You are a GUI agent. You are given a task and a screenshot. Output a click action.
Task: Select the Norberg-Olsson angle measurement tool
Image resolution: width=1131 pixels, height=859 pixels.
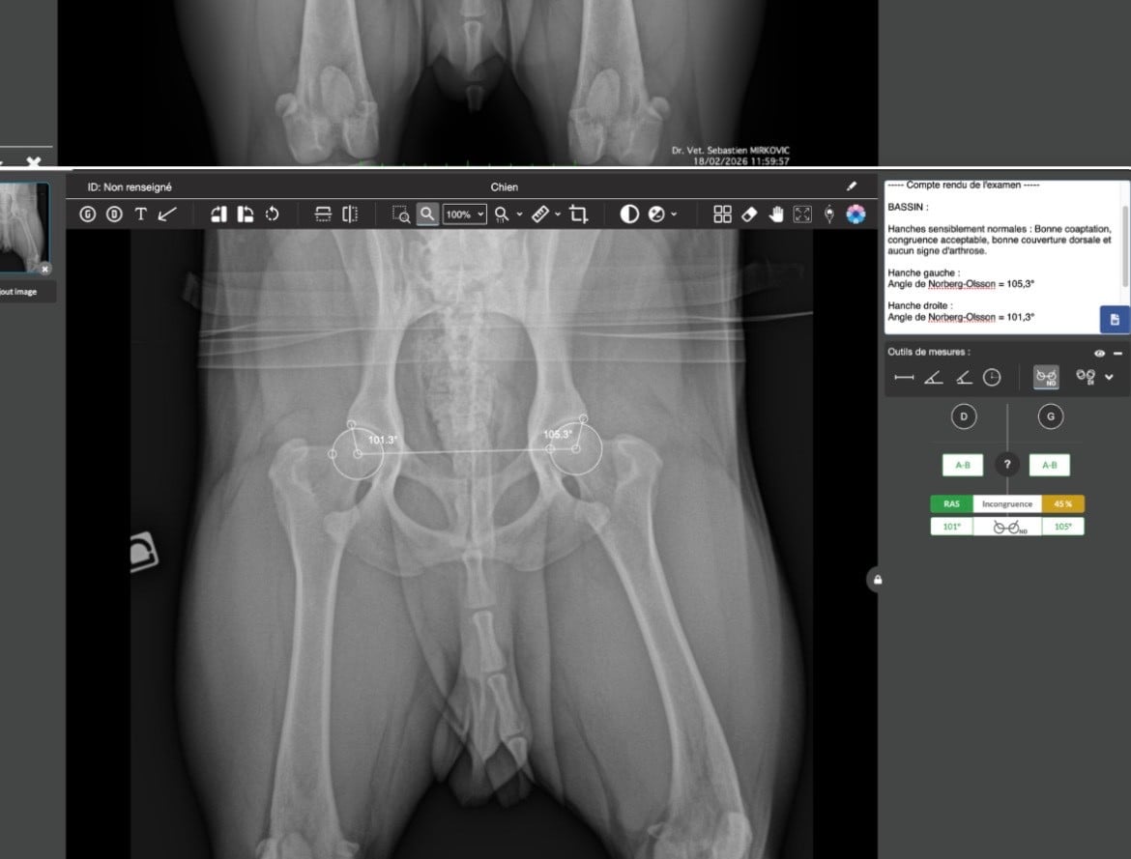coord(1045,378)
